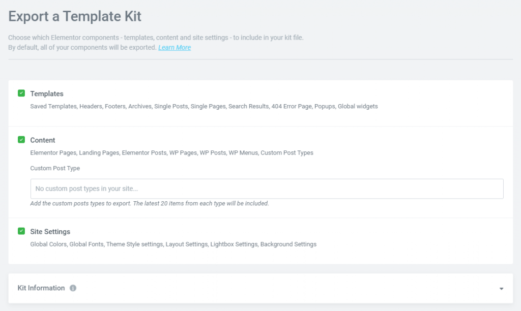Click the 'Choose which Elementor components' intro text
The height and width of the screenshot is (311, 521).
(156, 38)
